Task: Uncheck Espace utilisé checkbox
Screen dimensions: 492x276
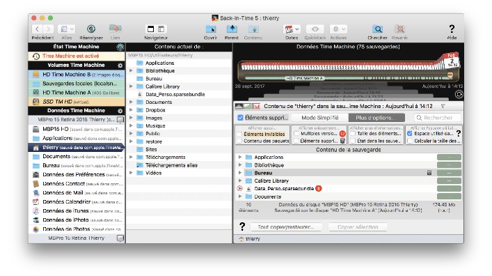Action: [x=409, y=134]
